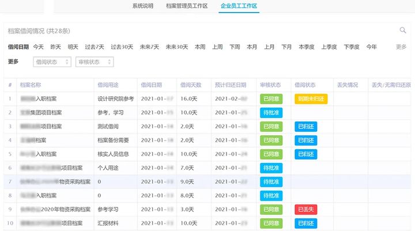Filter borrow date by 今天
The image size is (415, 231).
[39, 47]
